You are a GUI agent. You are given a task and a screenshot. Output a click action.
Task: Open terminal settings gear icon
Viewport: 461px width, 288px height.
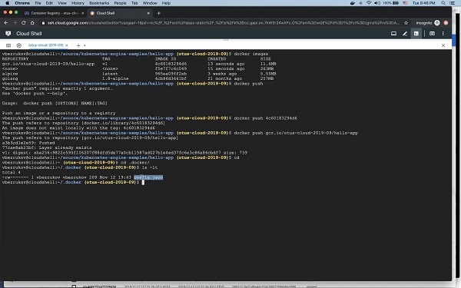pyautogui.click(x=19, y=45)
